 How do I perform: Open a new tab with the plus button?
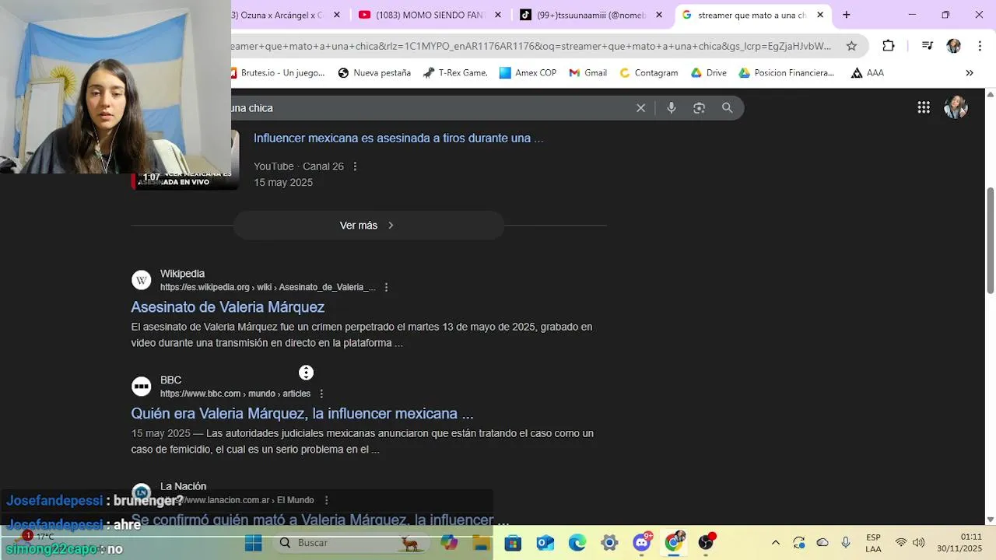tap(847, 15)
